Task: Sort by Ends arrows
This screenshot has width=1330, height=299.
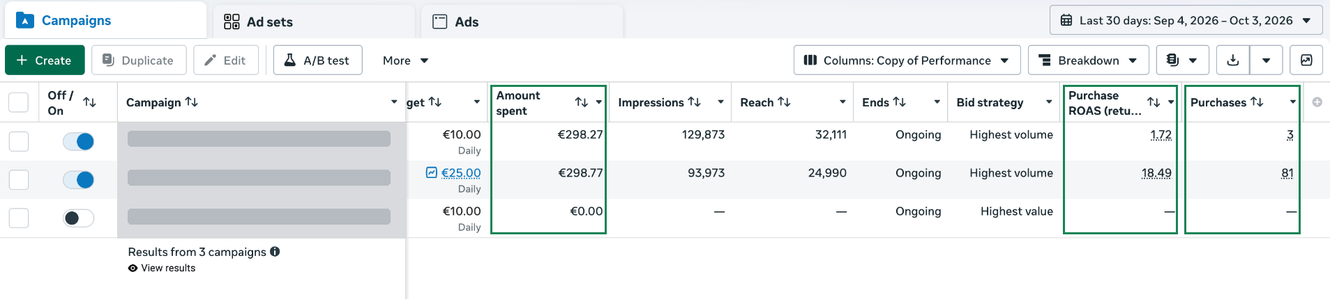Action: tap(900, 102)
